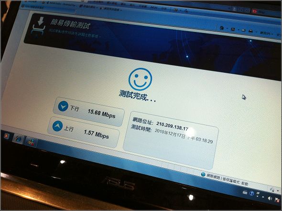Viewport: 282px width, 211px height.
Task: Click the blue help icon in language bar
Action: tap(251, 194)
